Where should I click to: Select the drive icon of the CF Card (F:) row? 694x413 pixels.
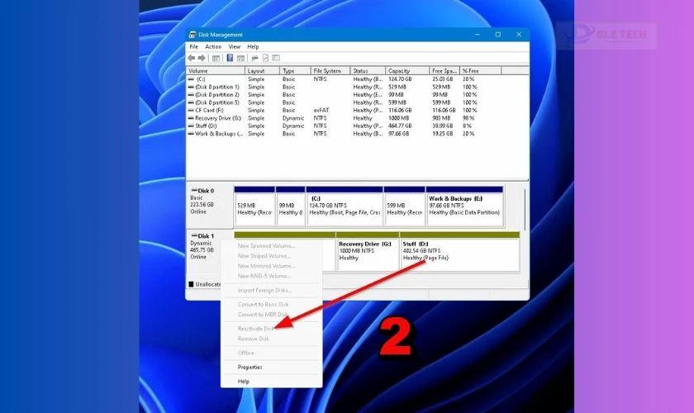click(191, 110)
